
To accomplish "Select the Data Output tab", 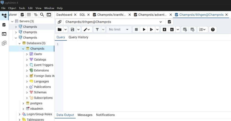I will click(x=65, y=115).
